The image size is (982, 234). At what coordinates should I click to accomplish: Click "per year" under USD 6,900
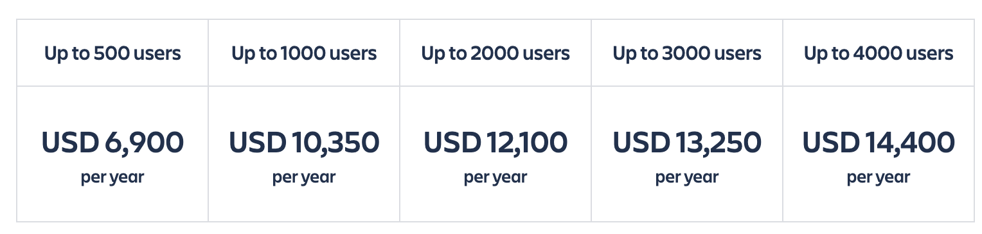click(x=112, y=177)
